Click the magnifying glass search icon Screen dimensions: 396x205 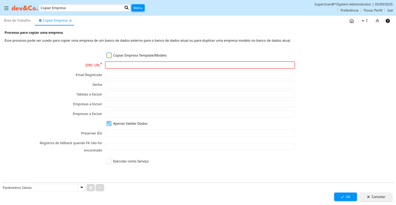pos(126,8)
